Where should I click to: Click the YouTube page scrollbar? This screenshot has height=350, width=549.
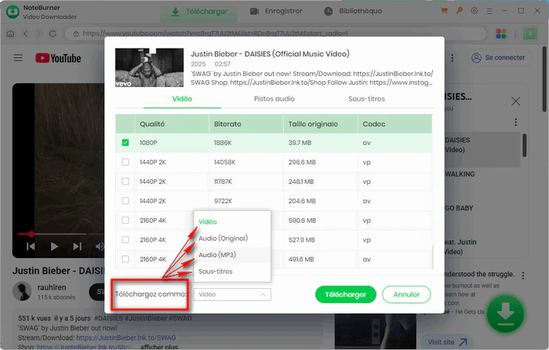(x=544, y=79)
